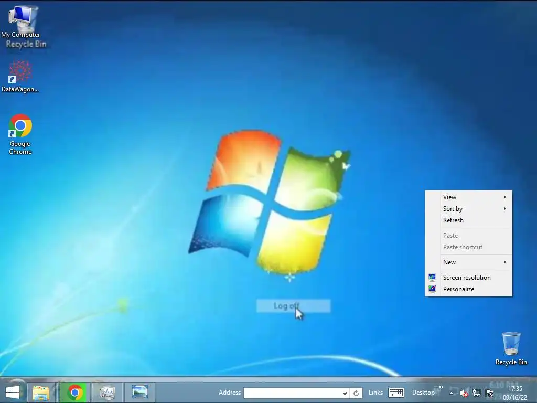The image size is (537, 403).
Task: Click the taskbar clock and date
Action: coord(515,393)
